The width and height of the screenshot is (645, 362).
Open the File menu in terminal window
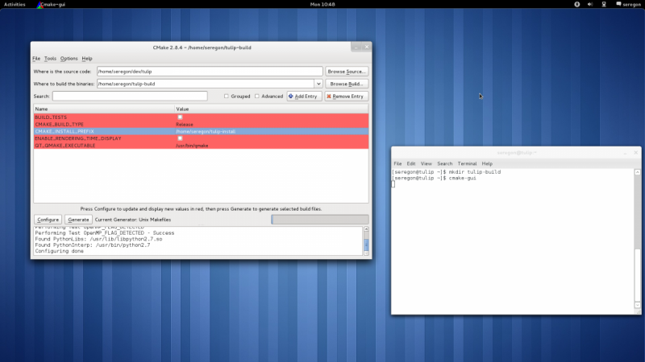(397, 163)
